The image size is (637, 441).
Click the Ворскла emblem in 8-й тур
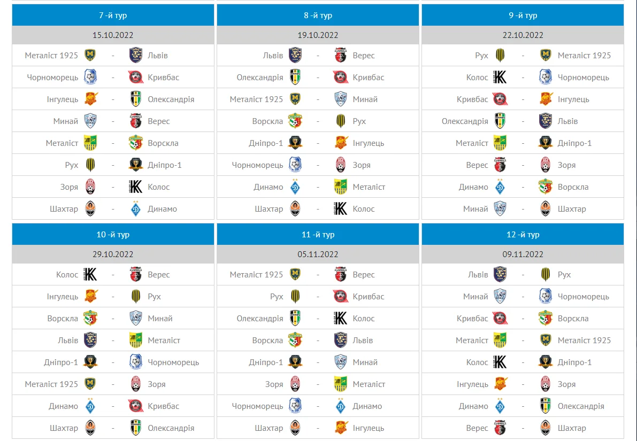point(295,121)
